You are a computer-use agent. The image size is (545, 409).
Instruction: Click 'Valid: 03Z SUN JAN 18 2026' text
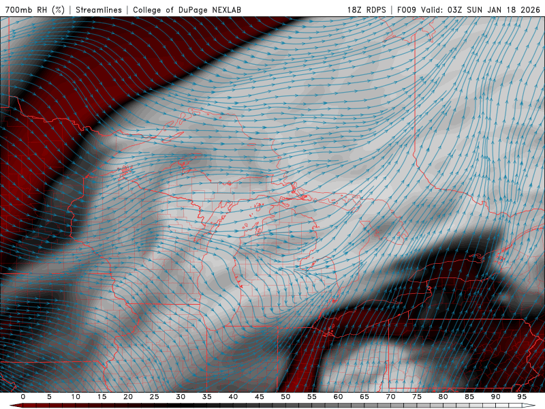tap(481, 10)
